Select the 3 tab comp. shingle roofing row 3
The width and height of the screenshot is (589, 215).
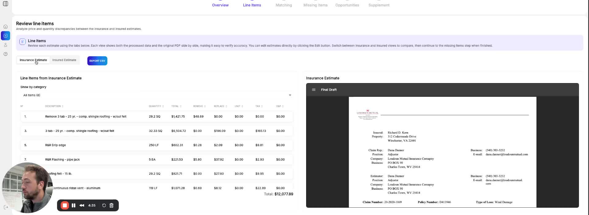[x=157, y=131]
